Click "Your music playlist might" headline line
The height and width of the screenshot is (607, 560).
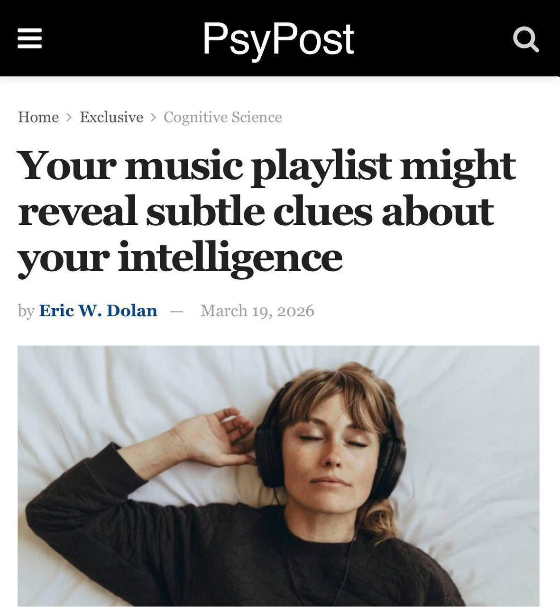pos(266,166)
